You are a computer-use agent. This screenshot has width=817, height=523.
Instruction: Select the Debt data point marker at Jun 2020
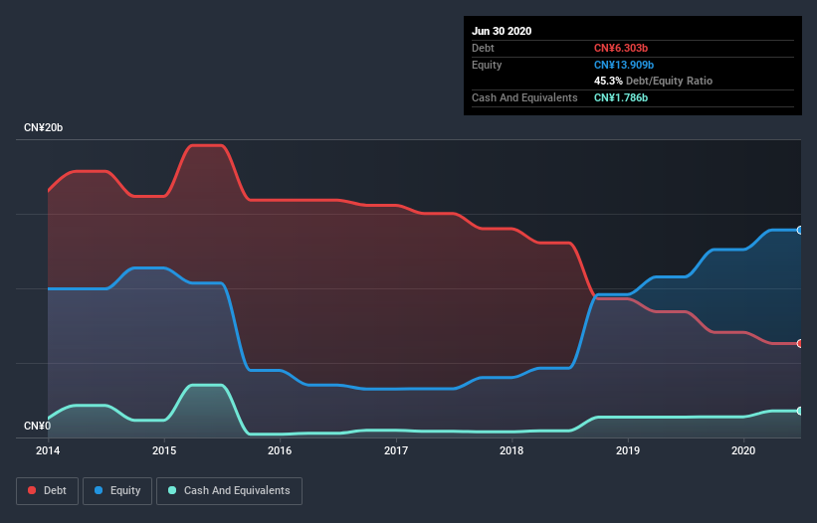[800, 343]
